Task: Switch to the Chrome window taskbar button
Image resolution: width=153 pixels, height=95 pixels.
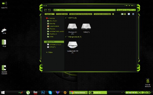Action: pos(79,92)
